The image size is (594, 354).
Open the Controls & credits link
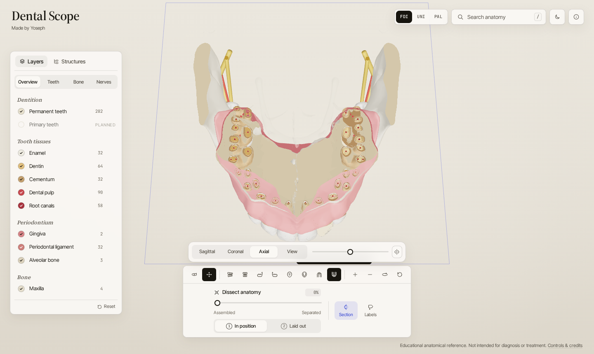565,346
